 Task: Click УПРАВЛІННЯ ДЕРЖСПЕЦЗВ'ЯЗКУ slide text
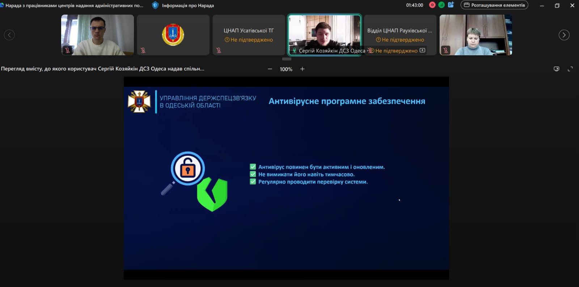click(208, 98)
